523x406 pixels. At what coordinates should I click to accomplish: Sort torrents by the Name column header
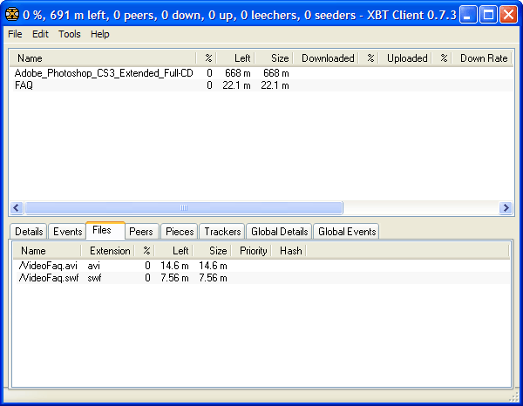(x=103, y=58)
